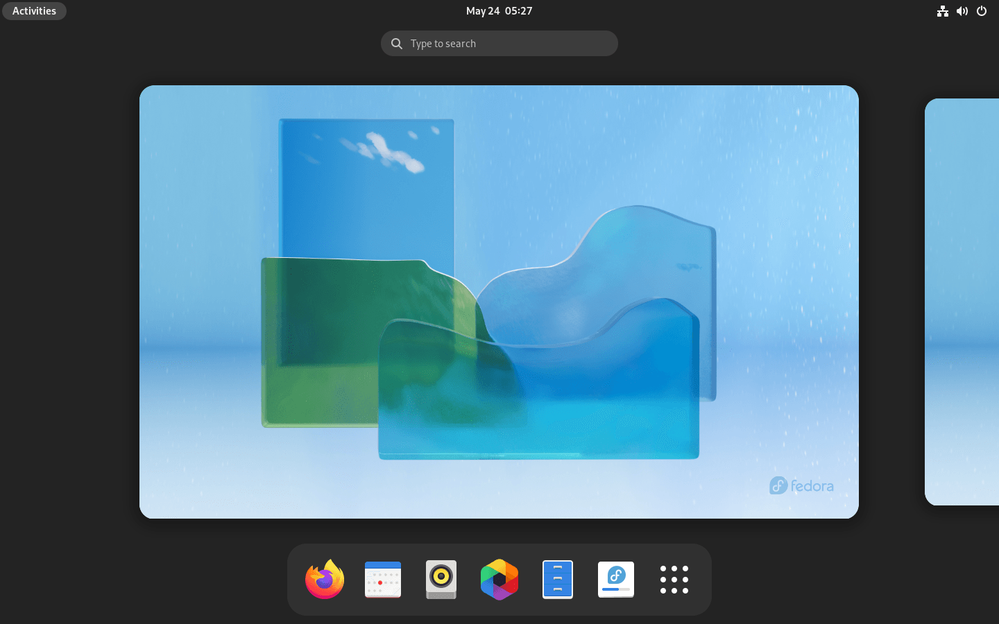
Task: Open the power menu icon
Action: pyautogui.click(x=982, y=11)
